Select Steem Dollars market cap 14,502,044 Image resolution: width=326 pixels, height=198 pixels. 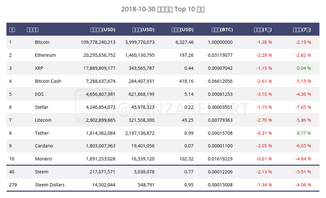tap(104, 185)
